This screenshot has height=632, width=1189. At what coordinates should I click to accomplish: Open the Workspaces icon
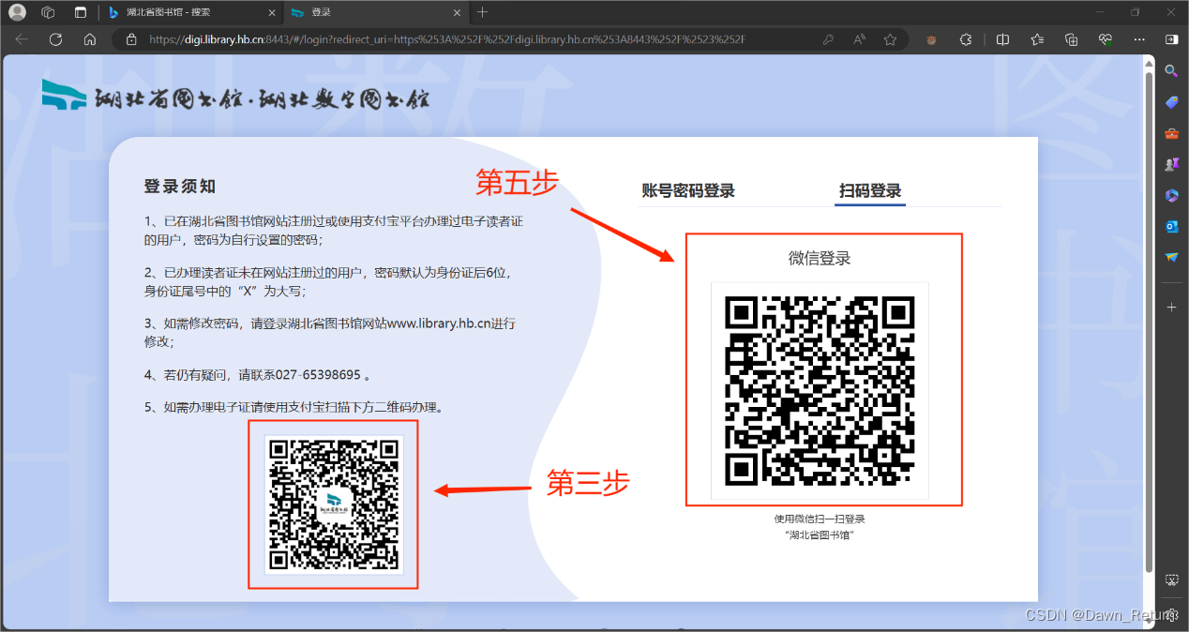pos(48,12)
